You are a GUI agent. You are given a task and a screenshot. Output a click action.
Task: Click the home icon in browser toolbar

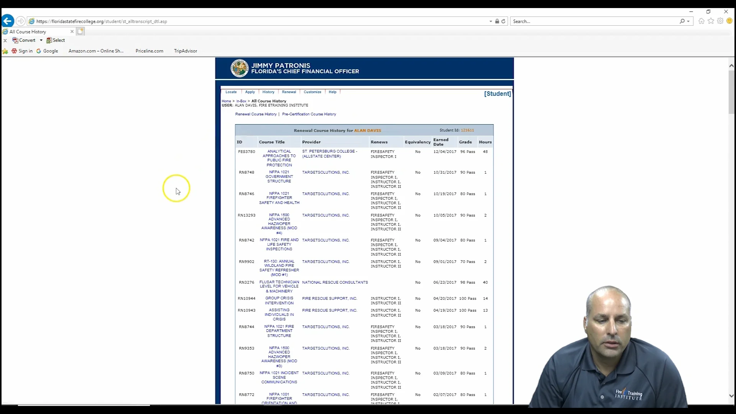click(701, 21)
